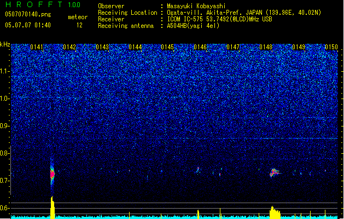Click the 0.7 frequency tick label
Screen dimensions: 344x219
(5, 181)
